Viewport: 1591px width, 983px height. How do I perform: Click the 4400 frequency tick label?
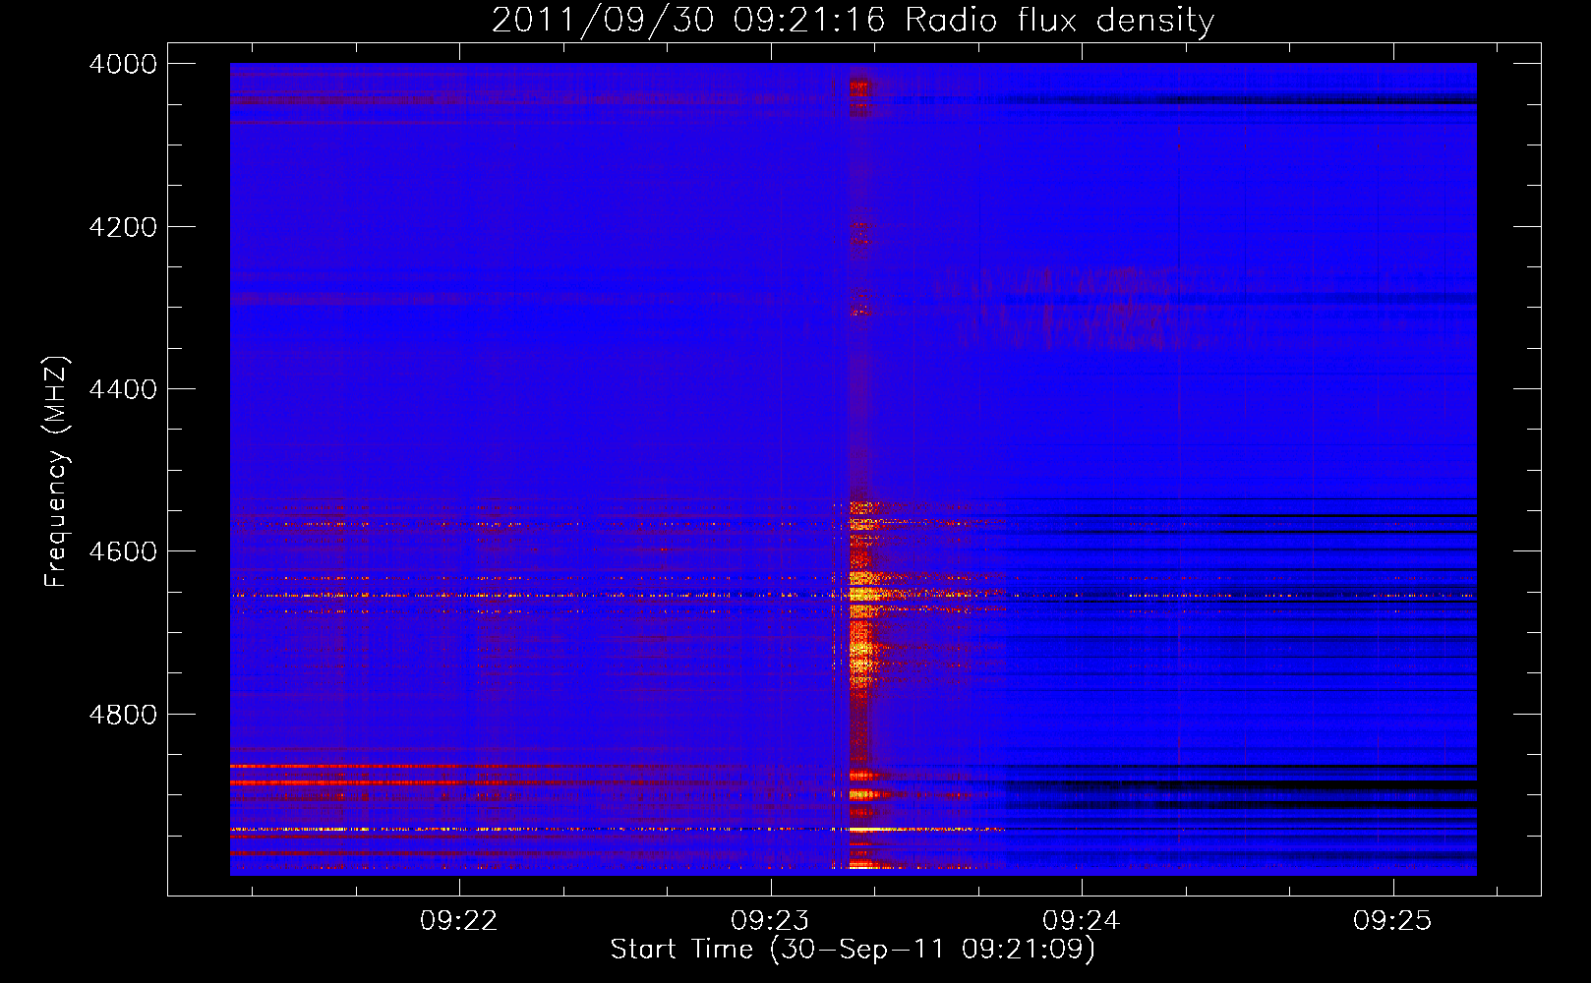coord(123,389)
